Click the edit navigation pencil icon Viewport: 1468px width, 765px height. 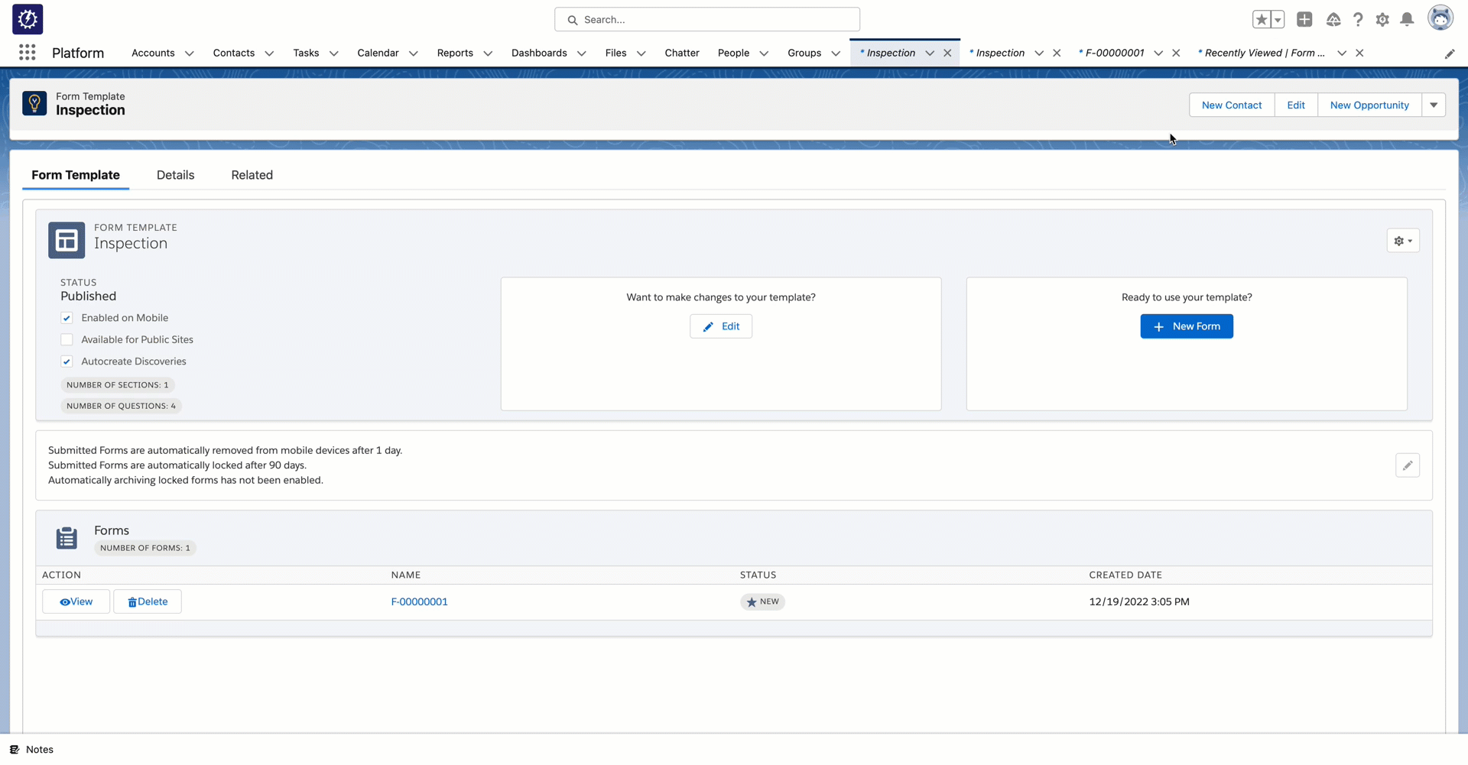pos(1450,53)
